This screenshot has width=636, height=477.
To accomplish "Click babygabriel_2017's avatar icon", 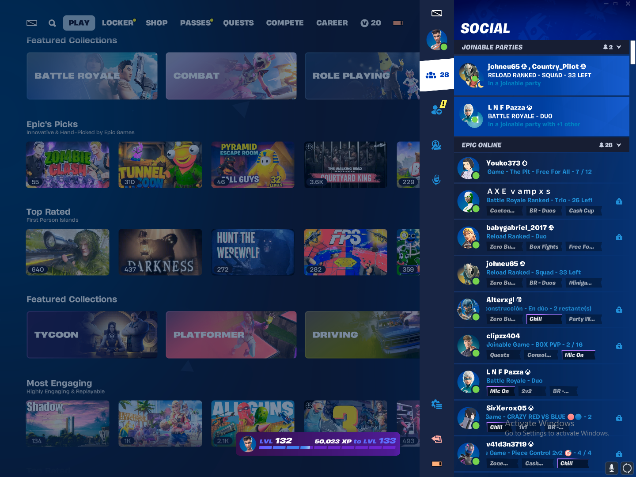I will coord(469,237).
